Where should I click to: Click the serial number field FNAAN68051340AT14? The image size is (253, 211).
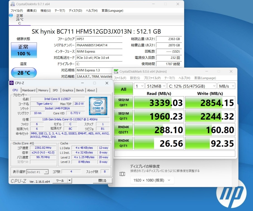99,45
